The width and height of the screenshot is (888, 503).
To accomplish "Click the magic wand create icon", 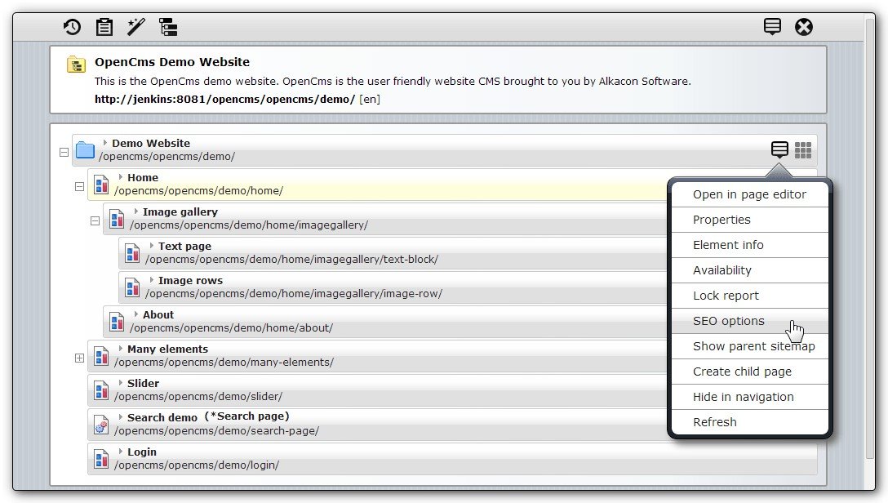I will click(x=136, y=27).
